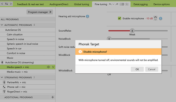176x102 pixels.
Task: Click the RogerDirect wireless icon
Action: pyautogui.click(x=4, y=91)
